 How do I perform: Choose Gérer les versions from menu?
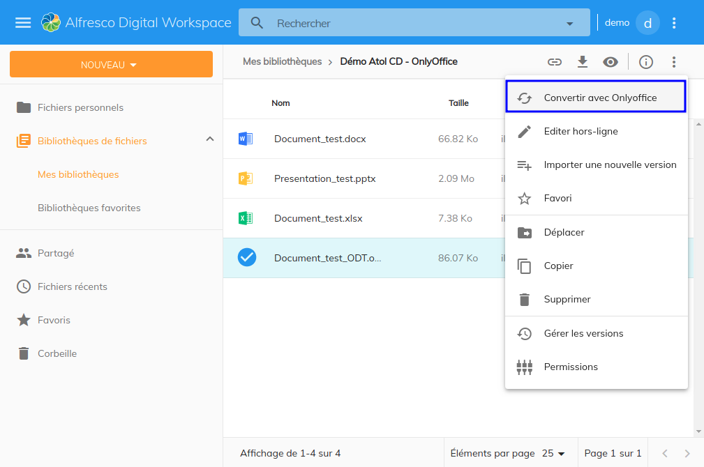coord(583,333)
